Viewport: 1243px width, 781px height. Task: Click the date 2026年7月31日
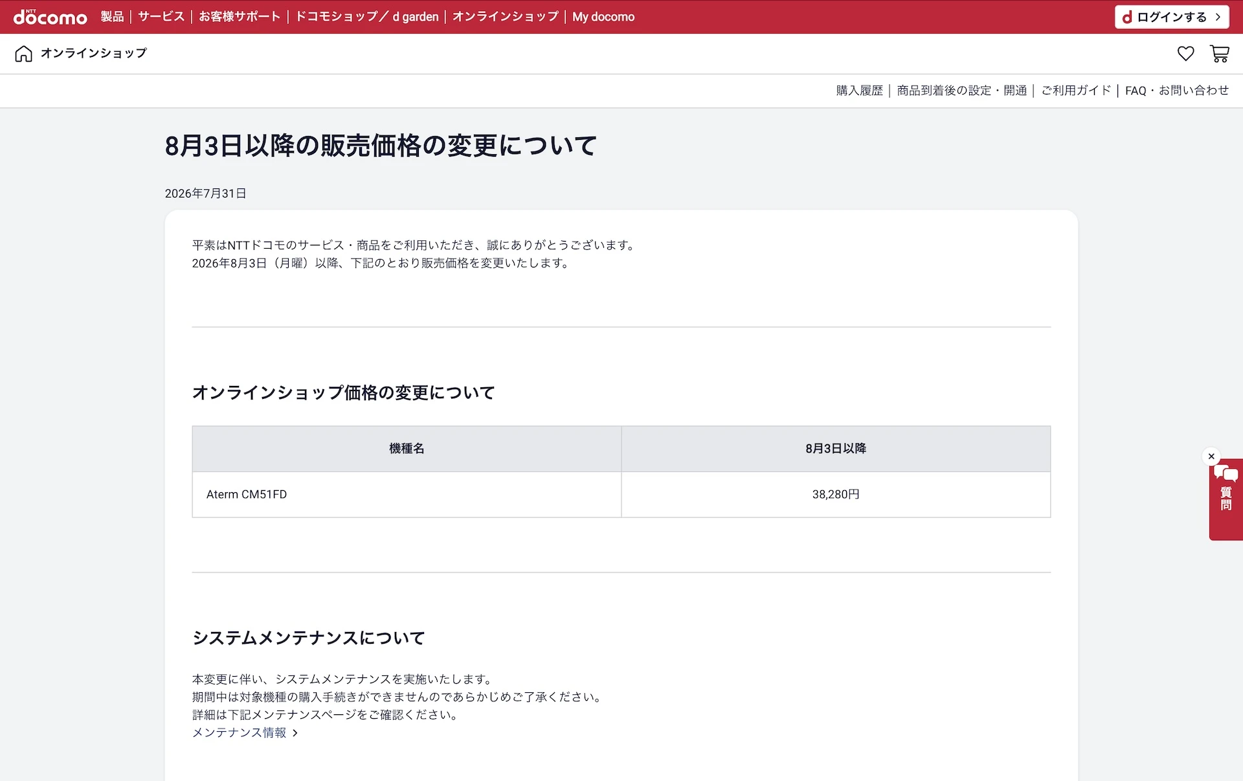[206, 194]
